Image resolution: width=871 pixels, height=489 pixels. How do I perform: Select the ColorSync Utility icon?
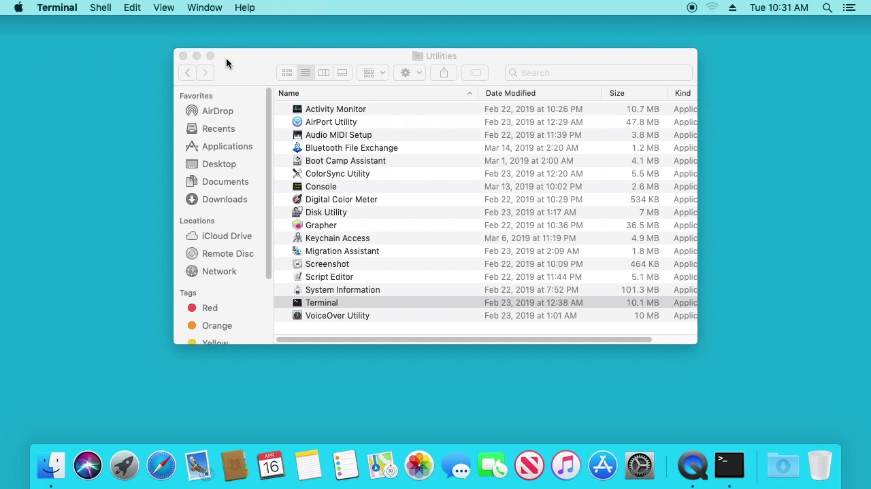pos(297,173)
